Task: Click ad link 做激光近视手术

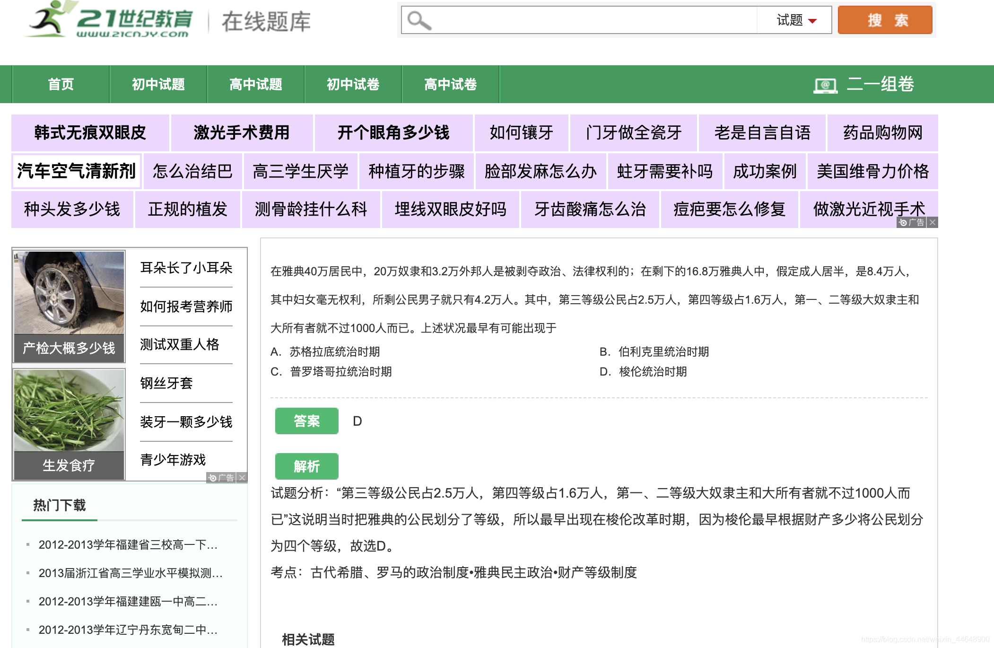Action: 869,209
